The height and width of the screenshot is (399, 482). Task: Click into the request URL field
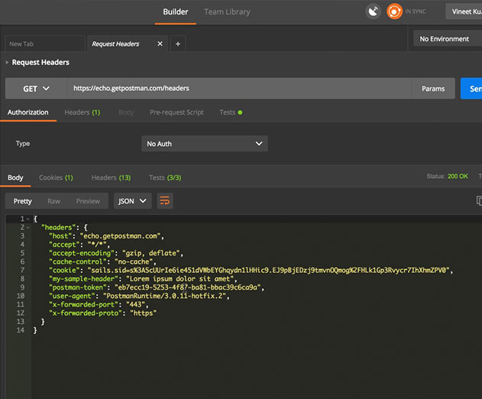[239, 89]
